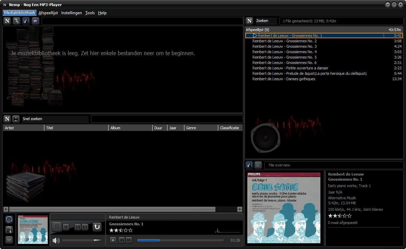
Task: Click the Erik Satie album cover thumbnail
Action: pyautogui.click(x=32, y=229)
